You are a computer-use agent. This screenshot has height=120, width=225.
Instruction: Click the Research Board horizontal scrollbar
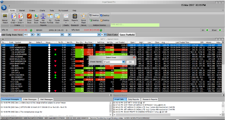[x=168, y=115]
